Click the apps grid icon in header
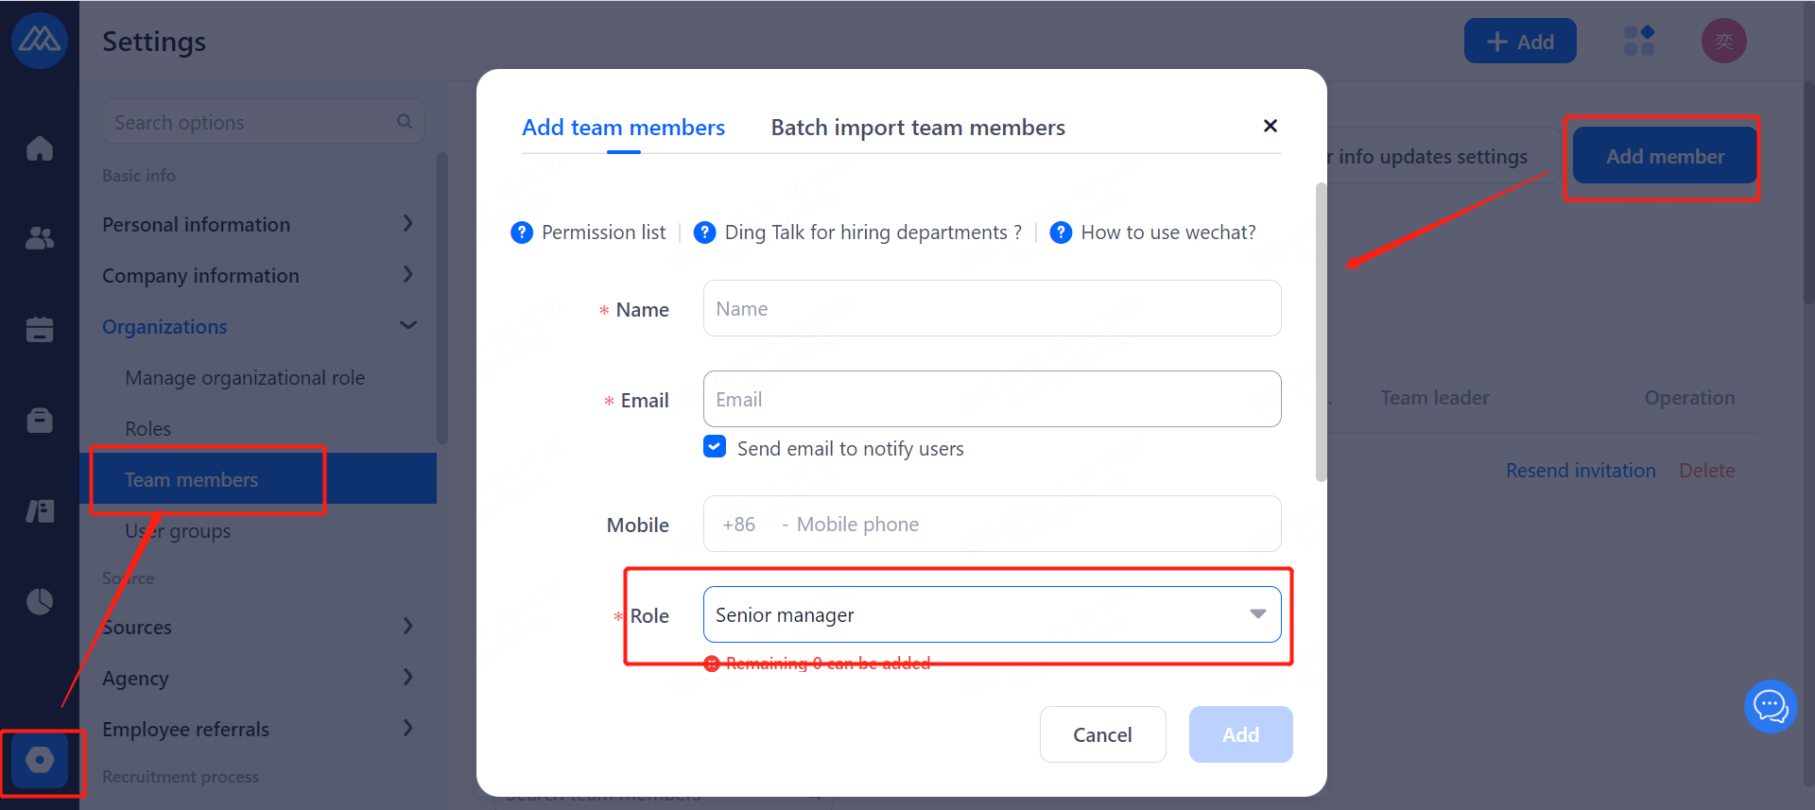The width and height of the screenshot is (1815, 810). 1638,41
